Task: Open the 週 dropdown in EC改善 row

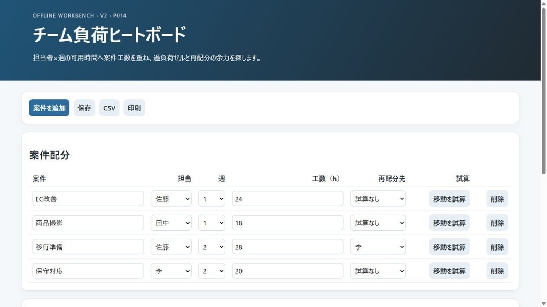Action: (212, 199)
